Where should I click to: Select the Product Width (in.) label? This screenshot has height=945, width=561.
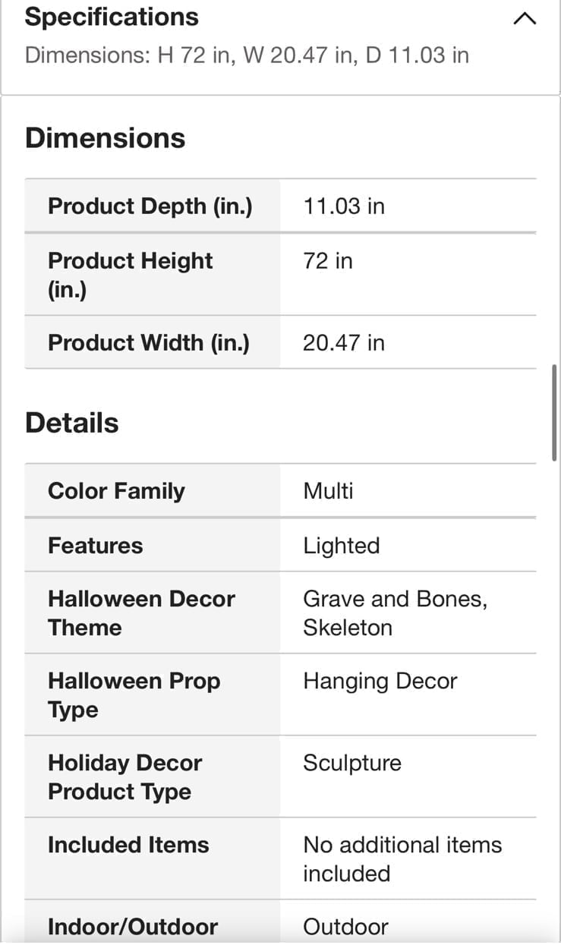tap(149, 342)
